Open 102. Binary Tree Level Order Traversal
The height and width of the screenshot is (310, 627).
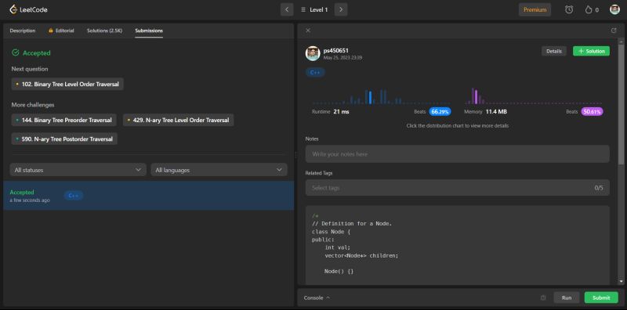[67, 85]
